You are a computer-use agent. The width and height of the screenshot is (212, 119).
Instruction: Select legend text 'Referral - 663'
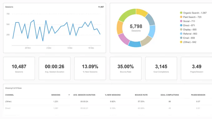click(190, 34)
